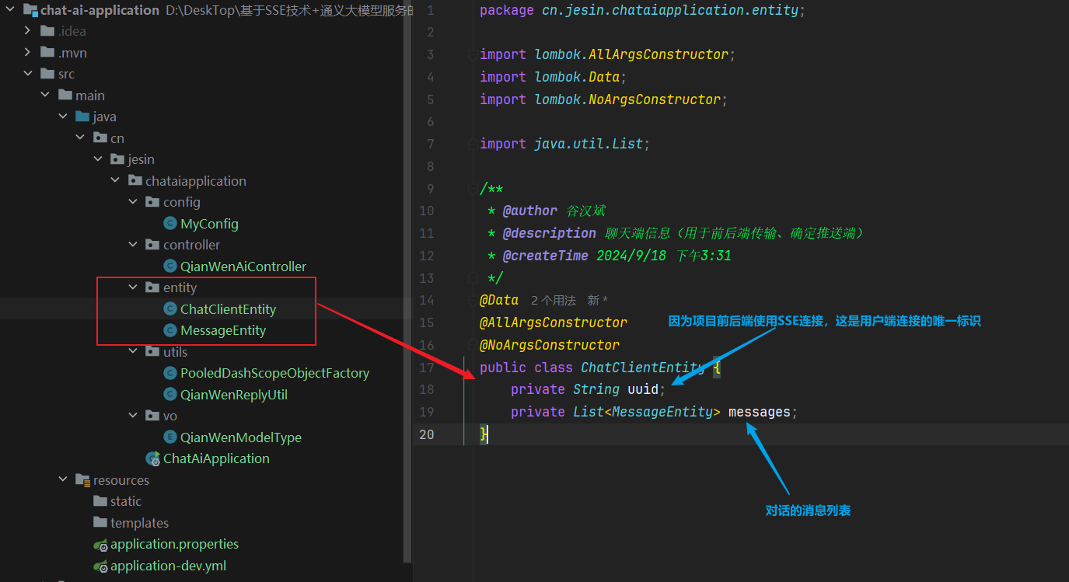
Task: Click the QianWenAiController class icon
Action: [x=170, y=267]
